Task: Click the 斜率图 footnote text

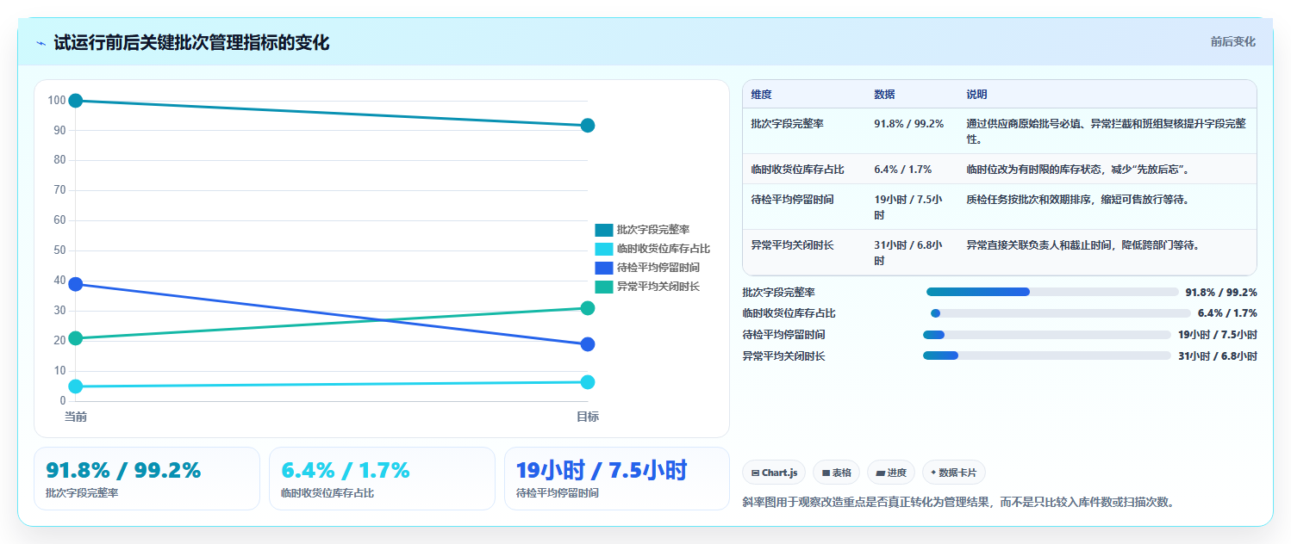Action: click(958, 502)
